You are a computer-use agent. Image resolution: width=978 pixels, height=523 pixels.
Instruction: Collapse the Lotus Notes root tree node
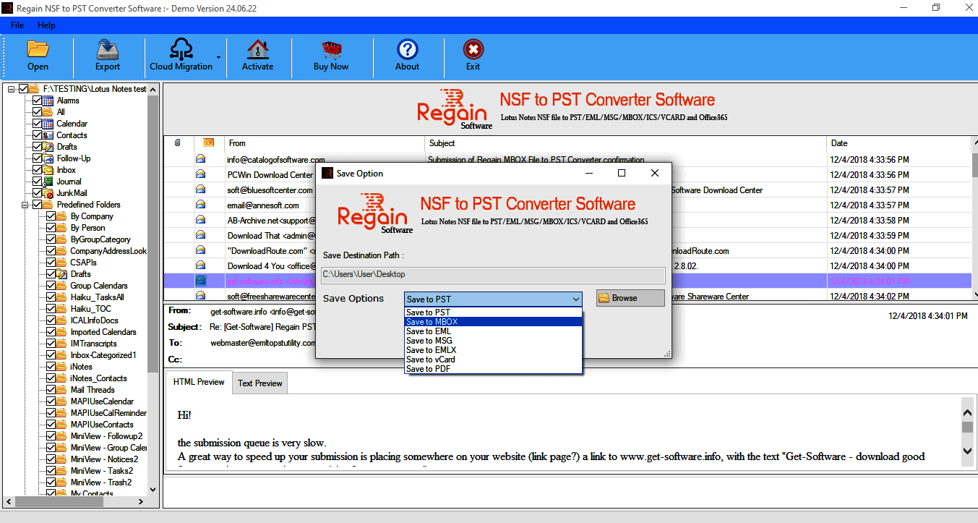[x=10, y=89]
